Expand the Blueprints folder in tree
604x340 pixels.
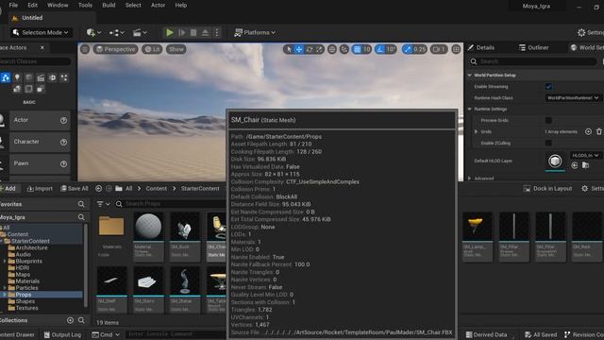pyautogui.click(x=4, y=262)
